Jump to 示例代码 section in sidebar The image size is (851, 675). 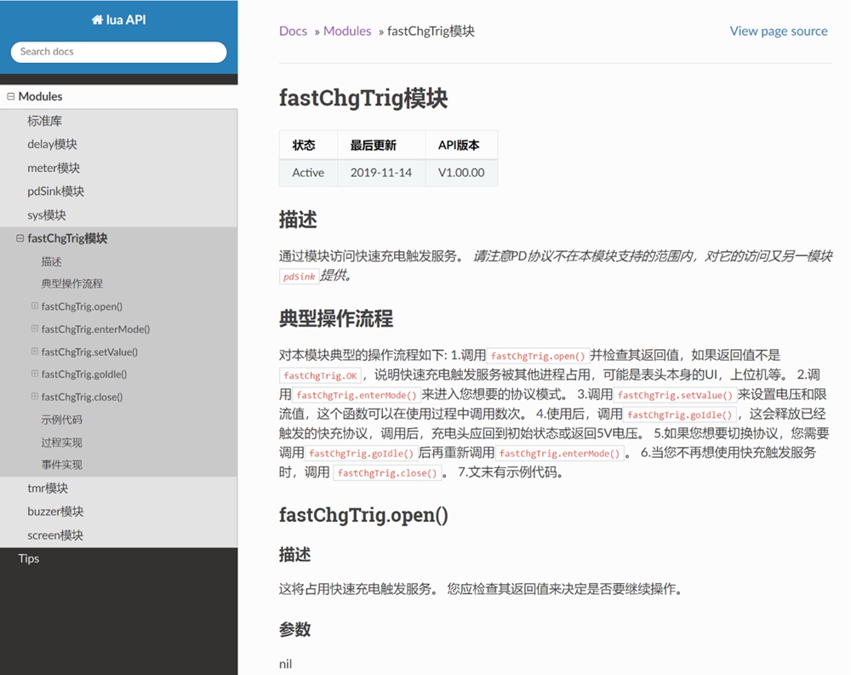[x=61, y=420]
